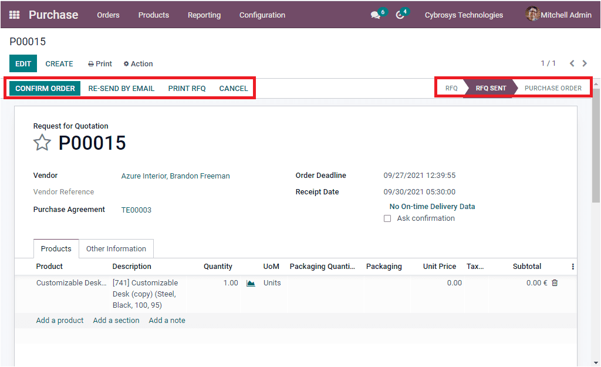The height and width of the screenshot is (367, 601).
Task: Click Add a note below the product list
Action: point(167,320)
